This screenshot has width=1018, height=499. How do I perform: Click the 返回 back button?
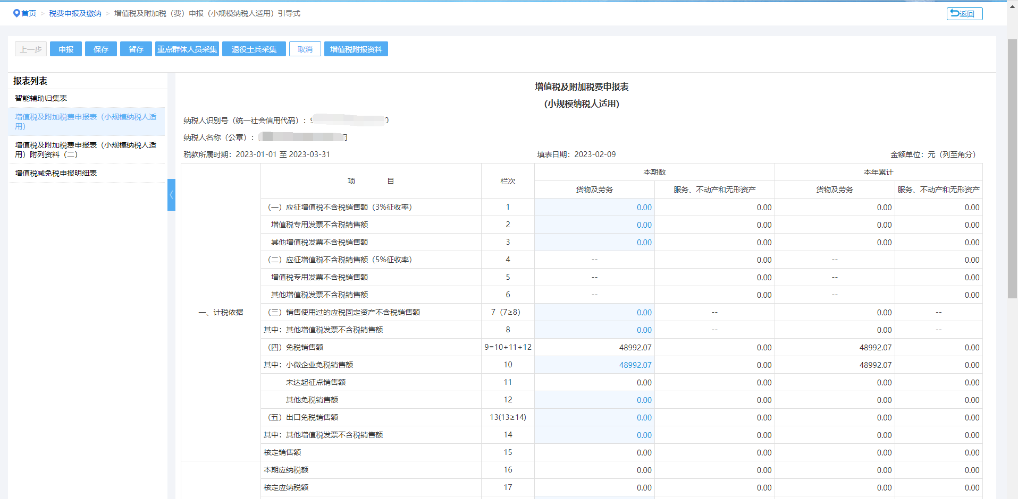pyautogui.click(x=964, y=14)
